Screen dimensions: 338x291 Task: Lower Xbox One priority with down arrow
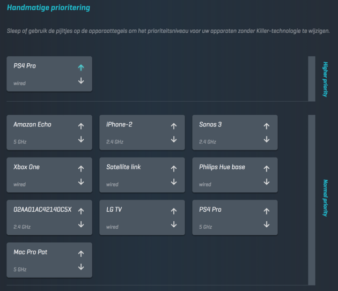[x=81, y=182]
